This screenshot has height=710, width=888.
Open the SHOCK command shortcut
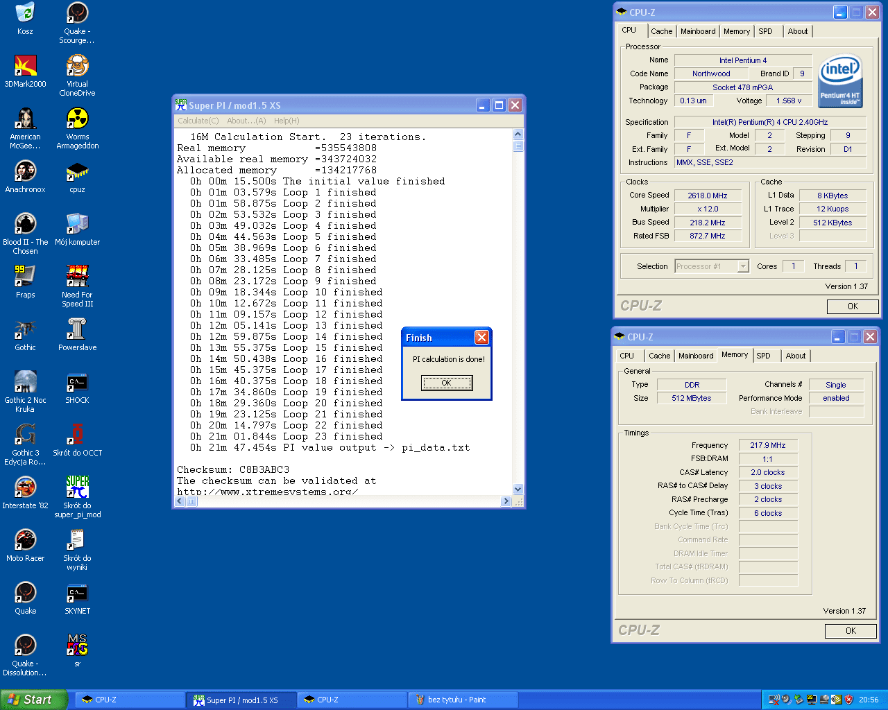click(77, 388)
